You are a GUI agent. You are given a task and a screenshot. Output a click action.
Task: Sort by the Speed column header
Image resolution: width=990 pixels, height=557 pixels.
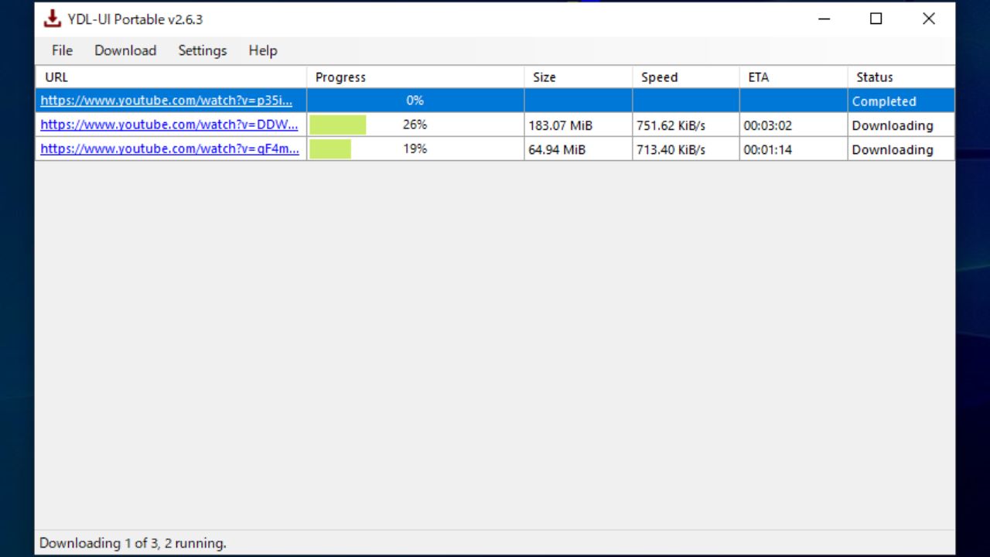(685, 77)
